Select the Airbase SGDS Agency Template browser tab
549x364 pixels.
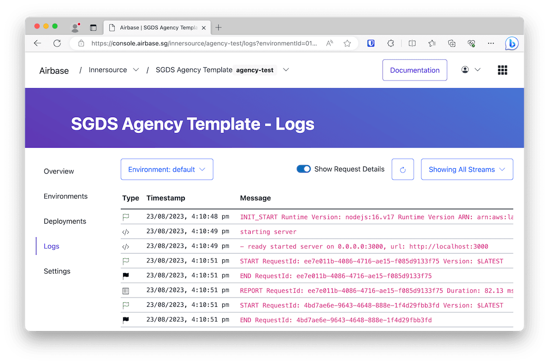click(x=156, y=27)
